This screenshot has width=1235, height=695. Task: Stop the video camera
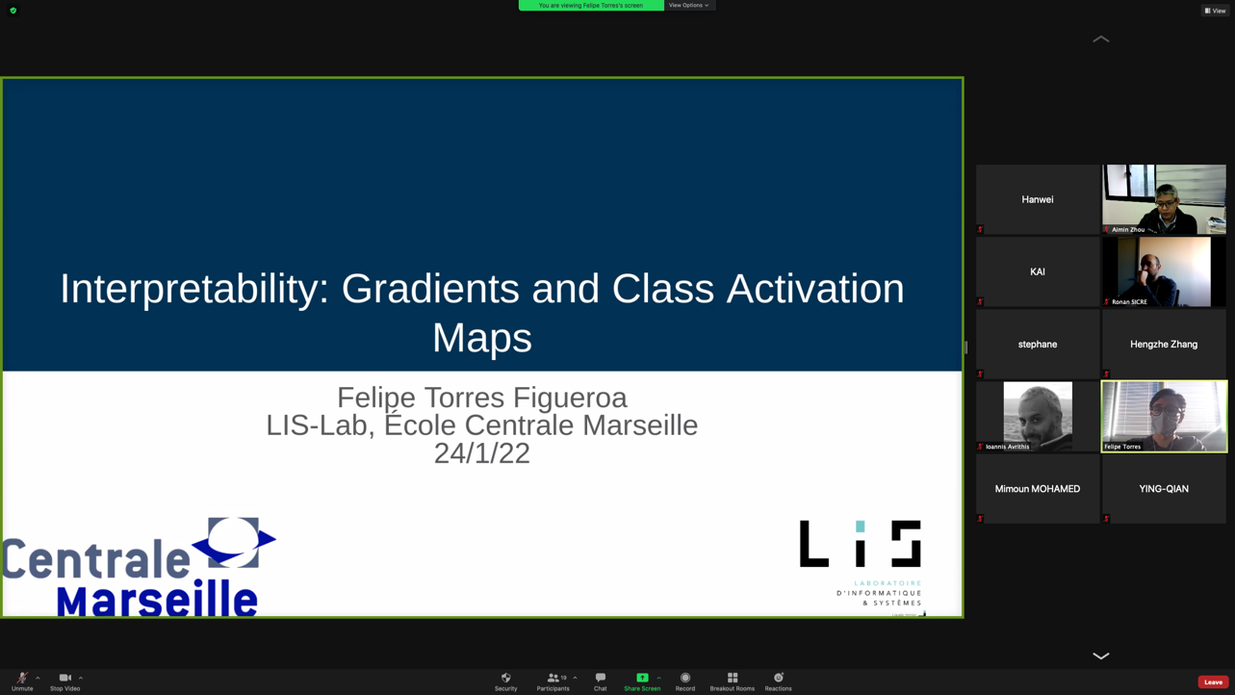[64, 681]
